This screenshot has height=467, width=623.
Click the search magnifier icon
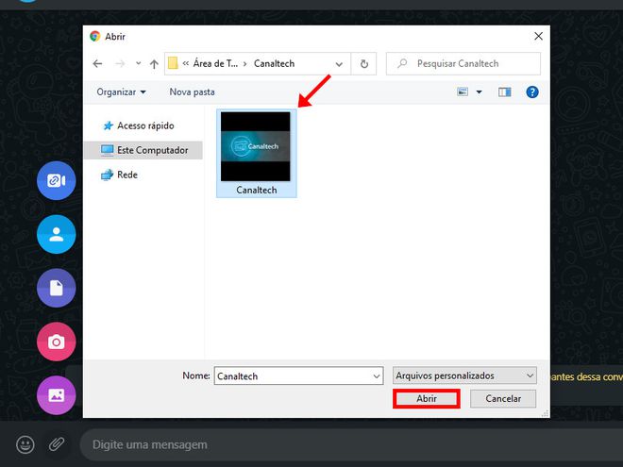pos(402,63)
